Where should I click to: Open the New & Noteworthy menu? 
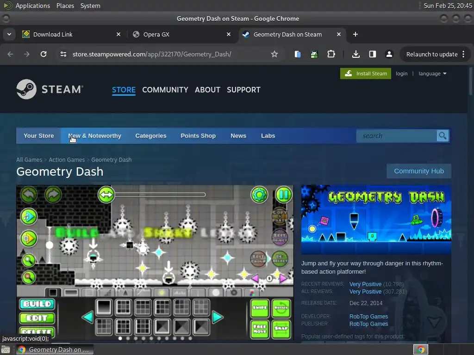94,136
